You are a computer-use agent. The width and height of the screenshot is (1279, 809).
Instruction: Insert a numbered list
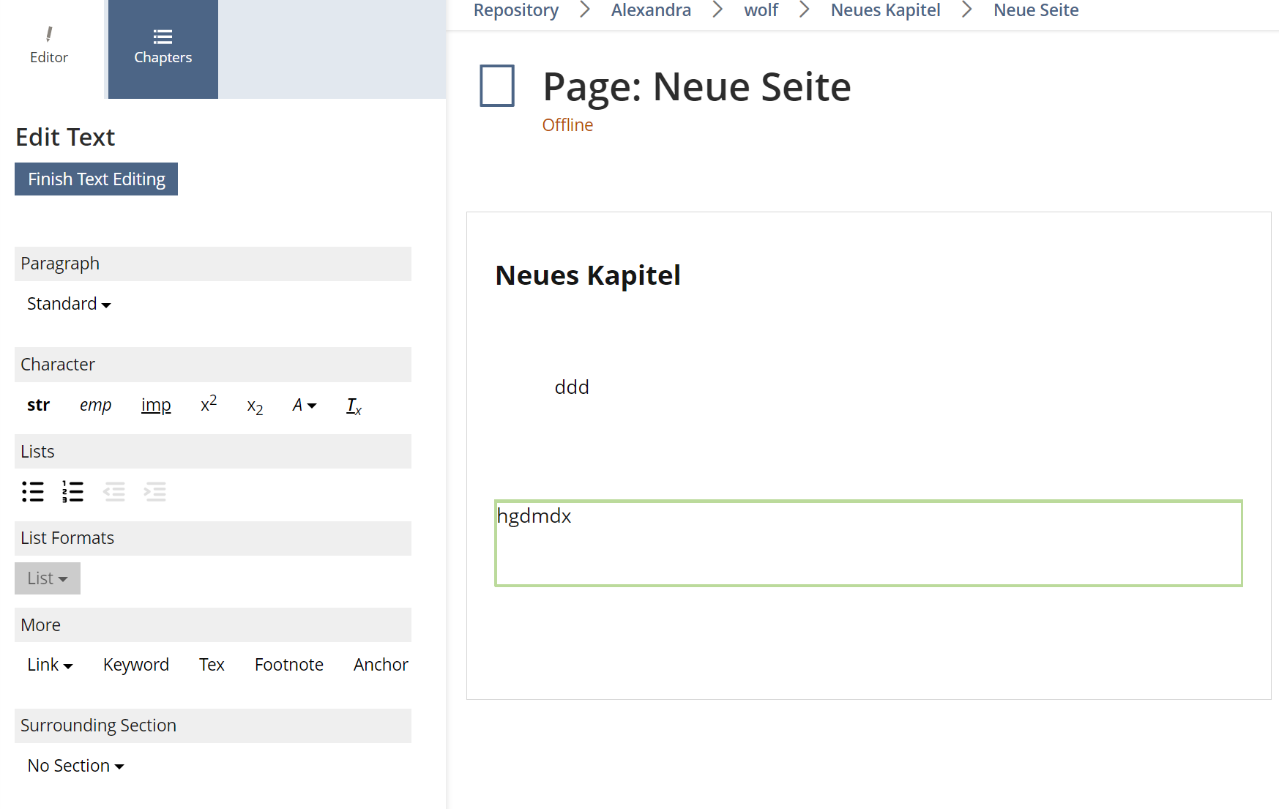coord(72,491)
